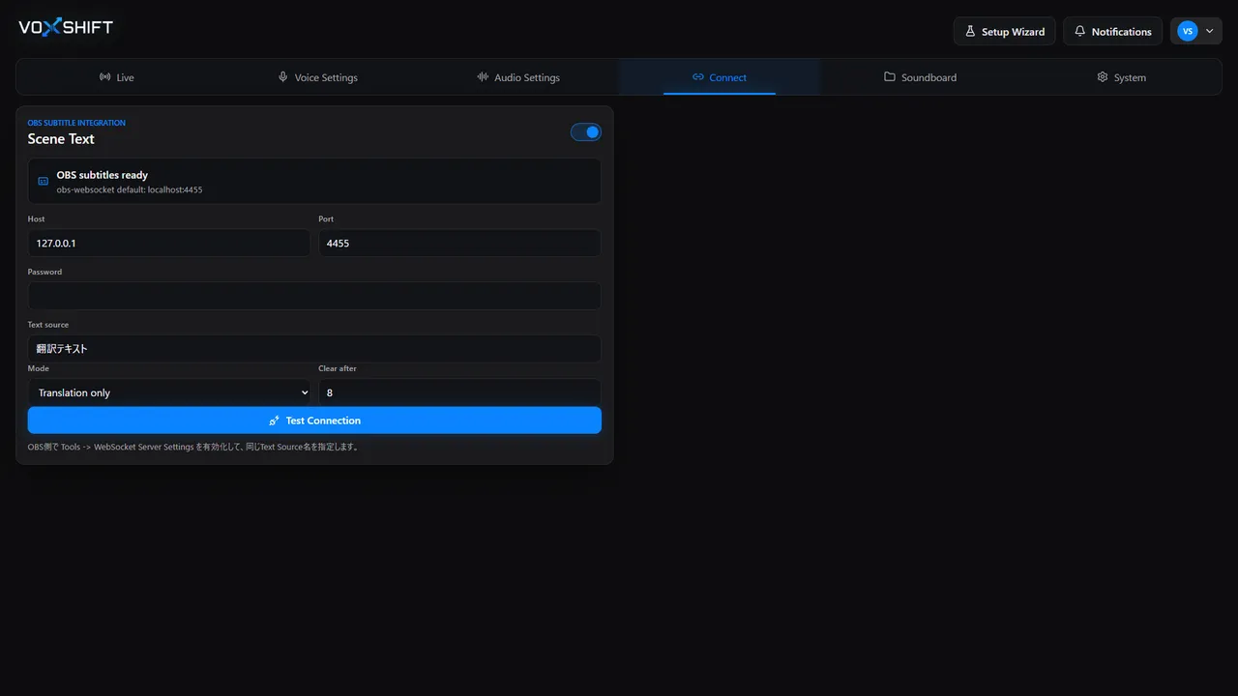Image resolution: width=1238 pixels, height=696 pixels.
Task: Select the Connect tab
Action: click(x=720, y=77)
